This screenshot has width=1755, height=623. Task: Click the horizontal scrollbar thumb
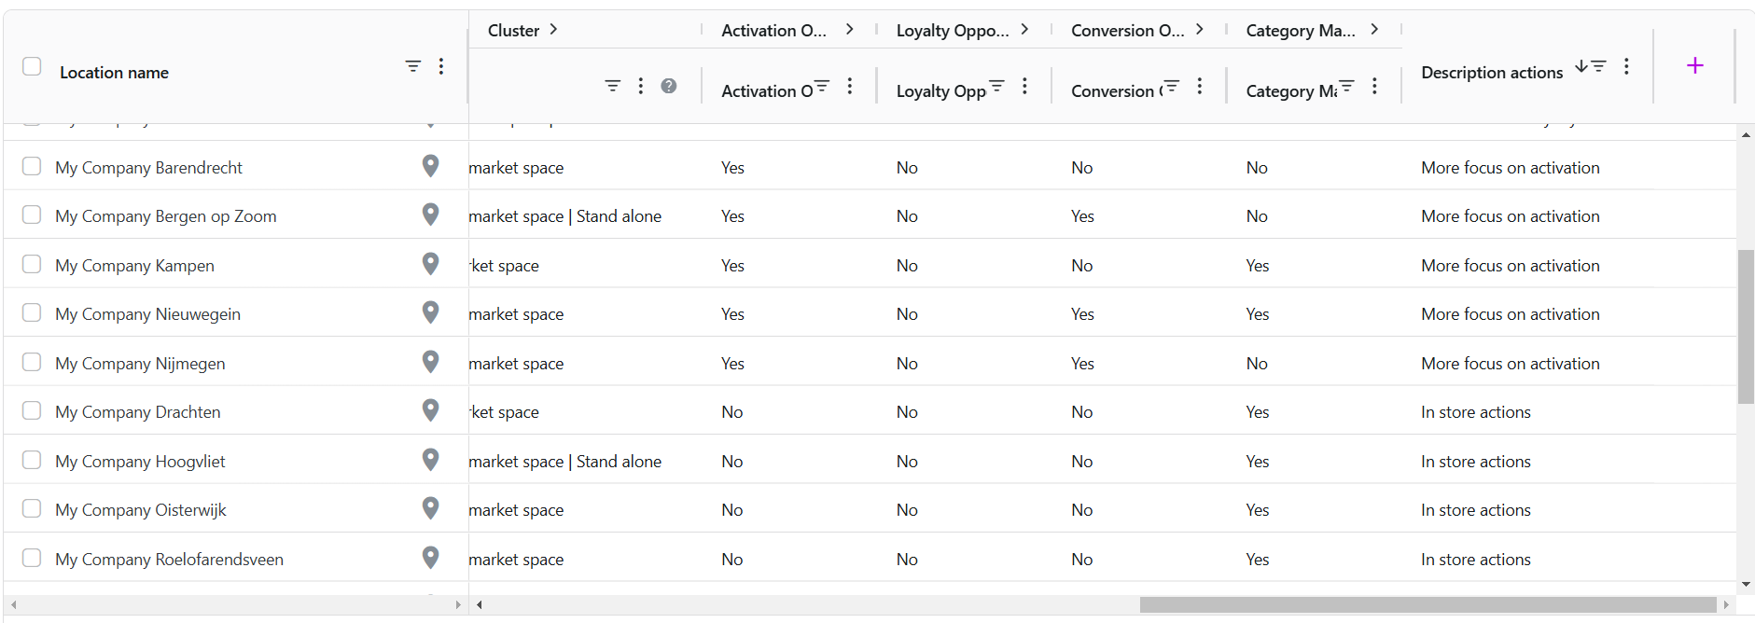1428,604
